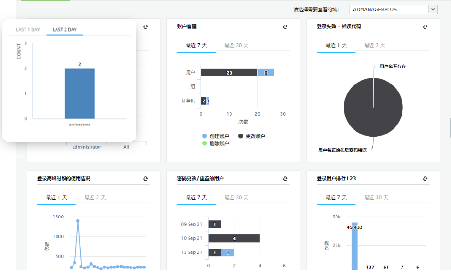Click the All axis label

(x=126, y=147)
